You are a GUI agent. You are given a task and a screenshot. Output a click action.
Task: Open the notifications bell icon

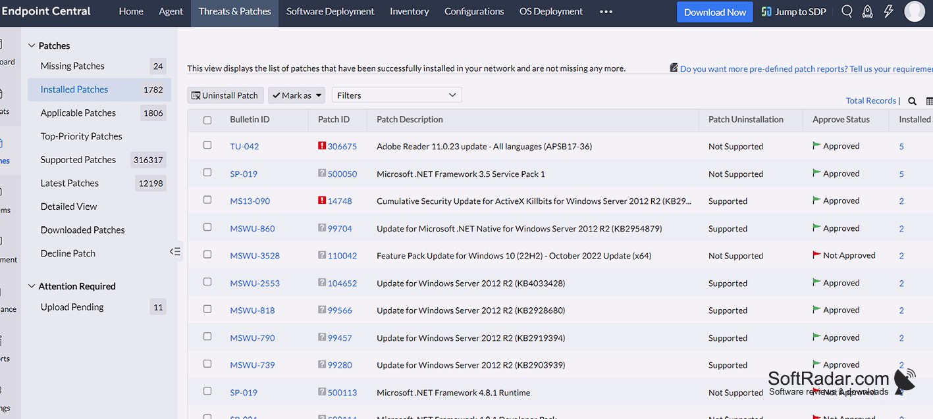[868, 11]
